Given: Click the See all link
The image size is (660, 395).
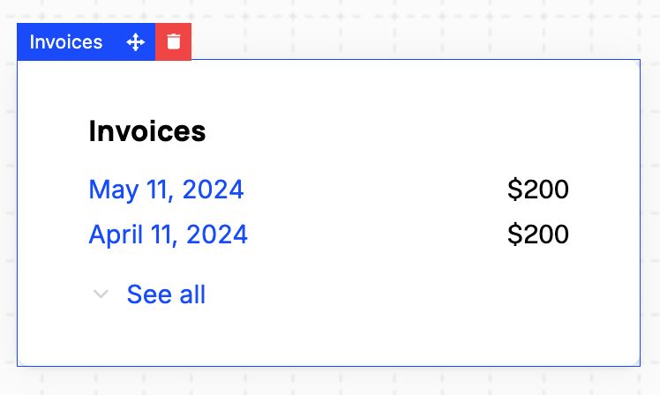Looking at the screenshot, I should pos(166,294).
